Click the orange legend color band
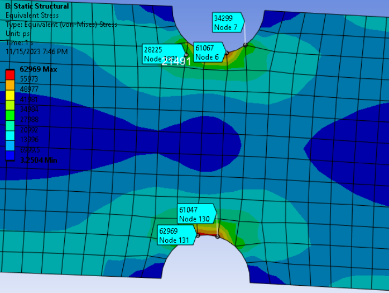 point(11,83)
